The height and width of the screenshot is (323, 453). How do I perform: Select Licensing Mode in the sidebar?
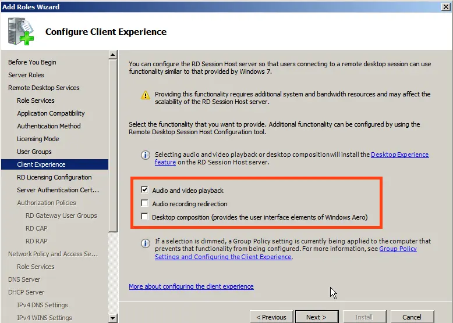coord(38,139)
